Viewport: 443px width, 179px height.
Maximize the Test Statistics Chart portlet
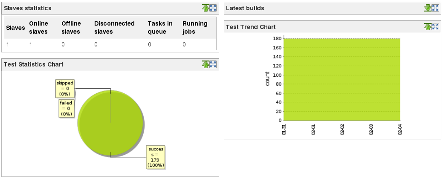(213, 64)
